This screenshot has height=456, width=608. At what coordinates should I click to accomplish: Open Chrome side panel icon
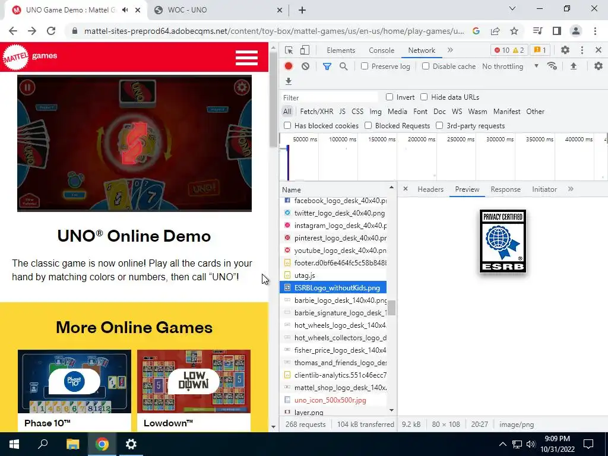(x=557, y=31)
